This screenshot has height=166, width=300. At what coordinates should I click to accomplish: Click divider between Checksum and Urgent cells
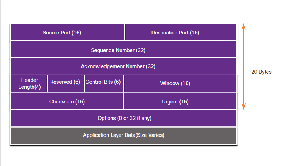coord(123,101)
